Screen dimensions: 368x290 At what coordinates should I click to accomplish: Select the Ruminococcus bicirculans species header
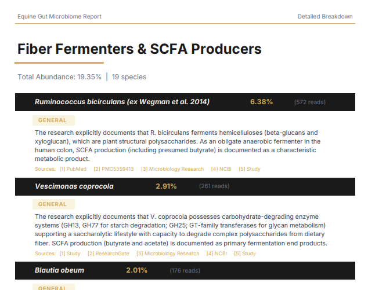[x=185, y=102]
